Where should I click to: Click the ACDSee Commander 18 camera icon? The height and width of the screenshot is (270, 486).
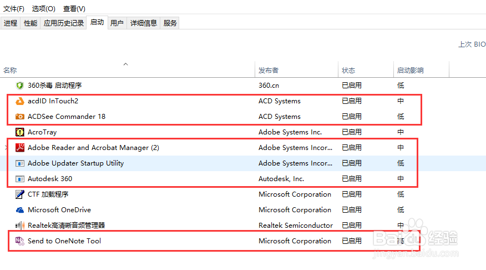[20, 116]
